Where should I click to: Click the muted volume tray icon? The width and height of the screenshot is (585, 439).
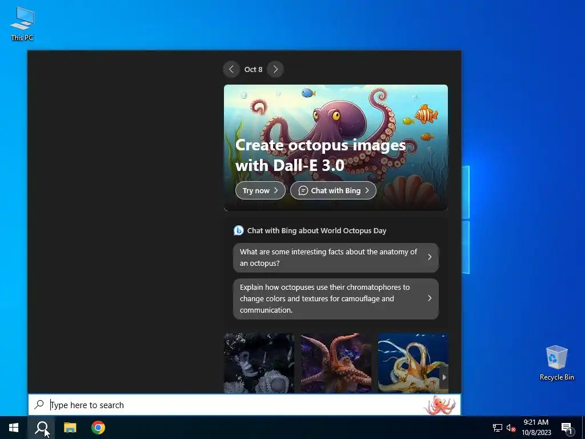pos(511,428)
